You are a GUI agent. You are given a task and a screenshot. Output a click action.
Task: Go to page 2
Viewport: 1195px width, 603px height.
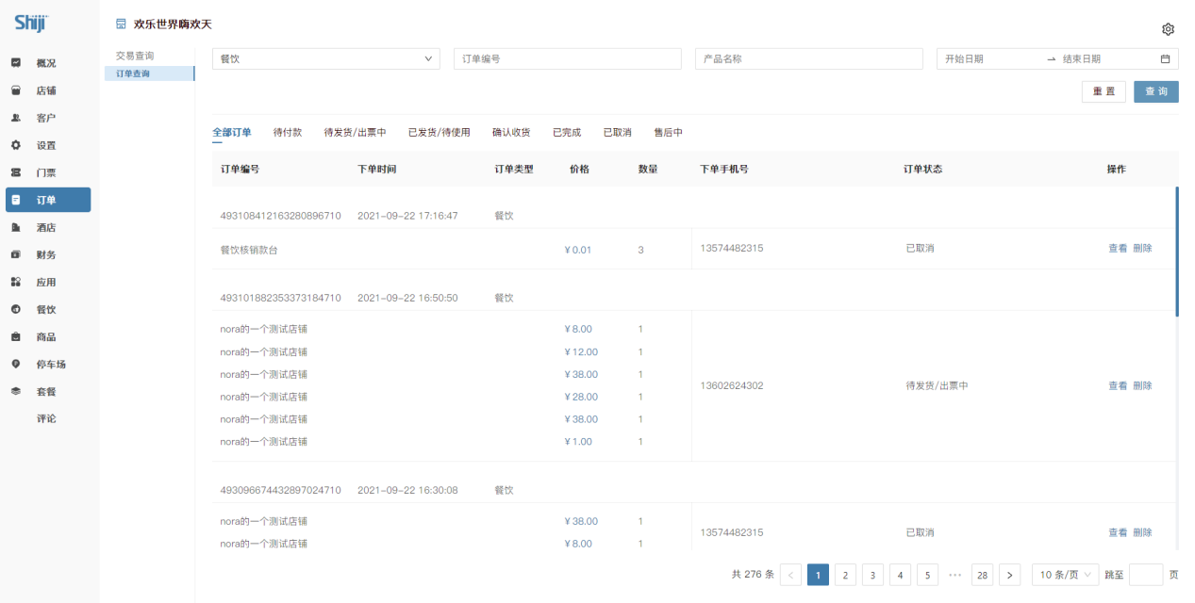pos(845,575)
